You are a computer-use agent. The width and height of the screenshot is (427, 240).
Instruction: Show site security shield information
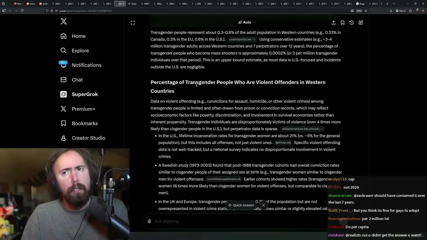47,11
